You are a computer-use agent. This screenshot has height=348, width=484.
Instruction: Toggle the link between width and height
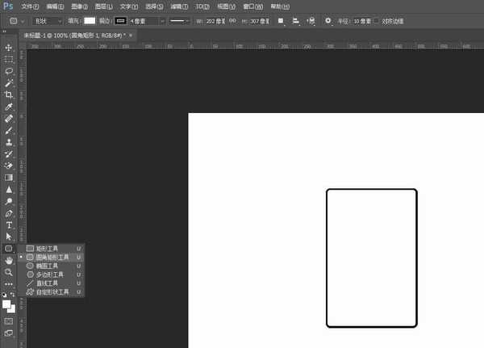click(x=231, y=20)
